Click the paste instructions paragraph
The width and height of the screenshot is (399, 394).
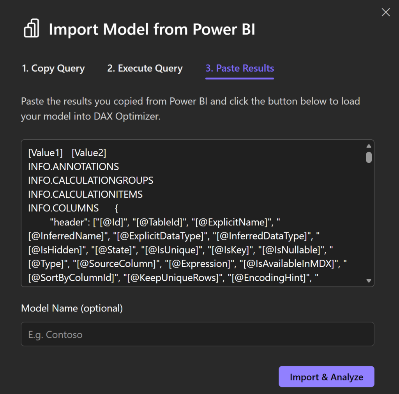(x=190, y=109)
